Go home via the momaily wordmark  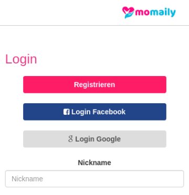click(x=155, y=13)
